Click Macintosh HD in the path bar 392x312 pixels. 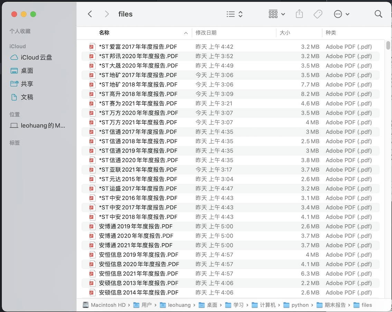pyautogui.click(x=104, y=305)
